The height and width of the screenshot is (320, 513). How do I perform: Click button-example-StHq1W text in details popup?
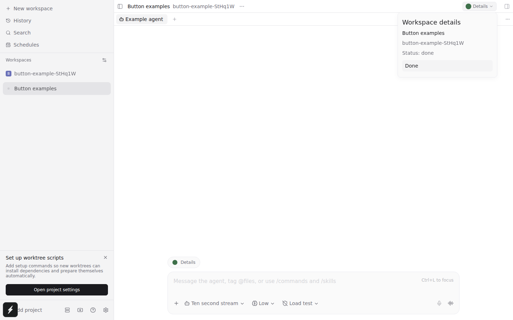click(433, 43)
